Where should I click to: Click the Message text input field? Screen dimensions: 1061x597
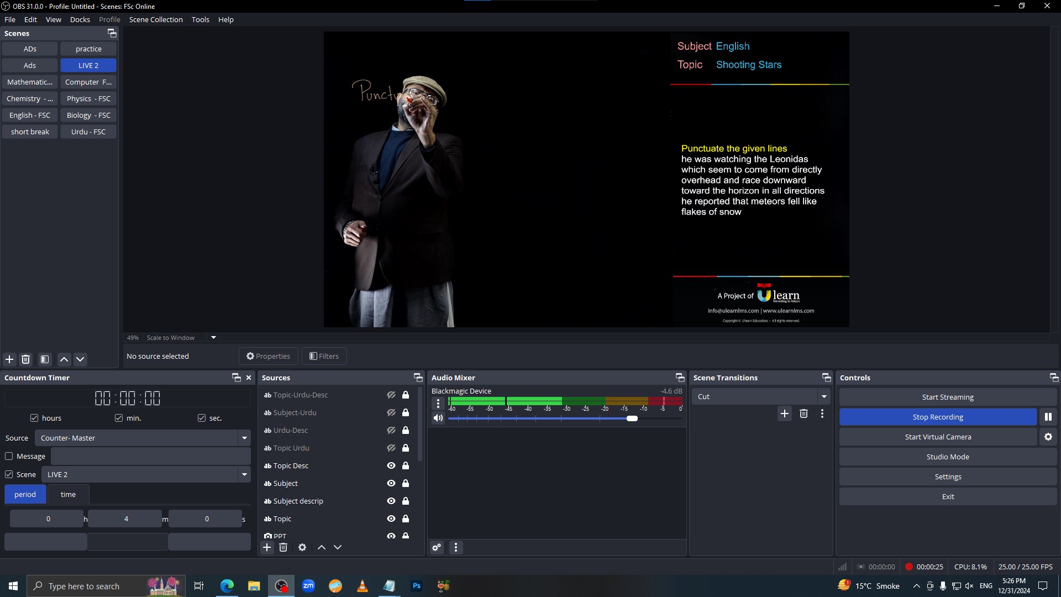click(x=150, y=456)
